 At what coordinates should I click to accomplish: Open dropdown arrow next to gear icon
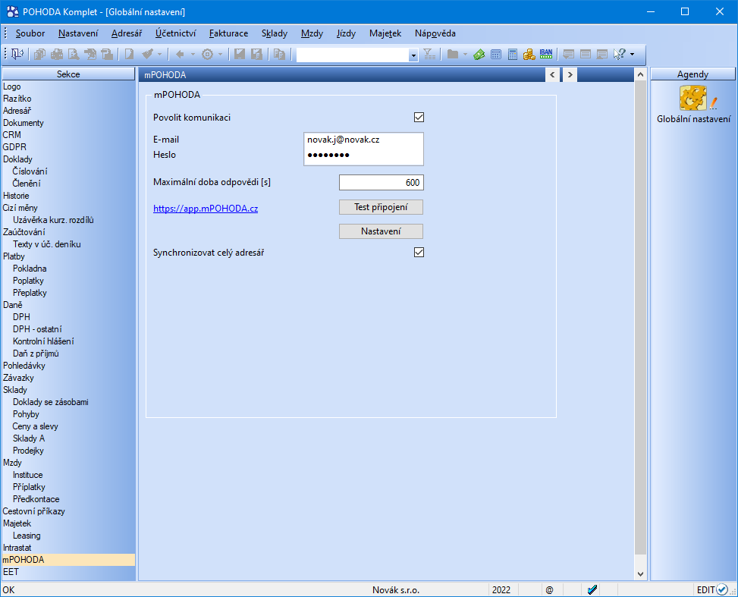[x=220, y=55]
